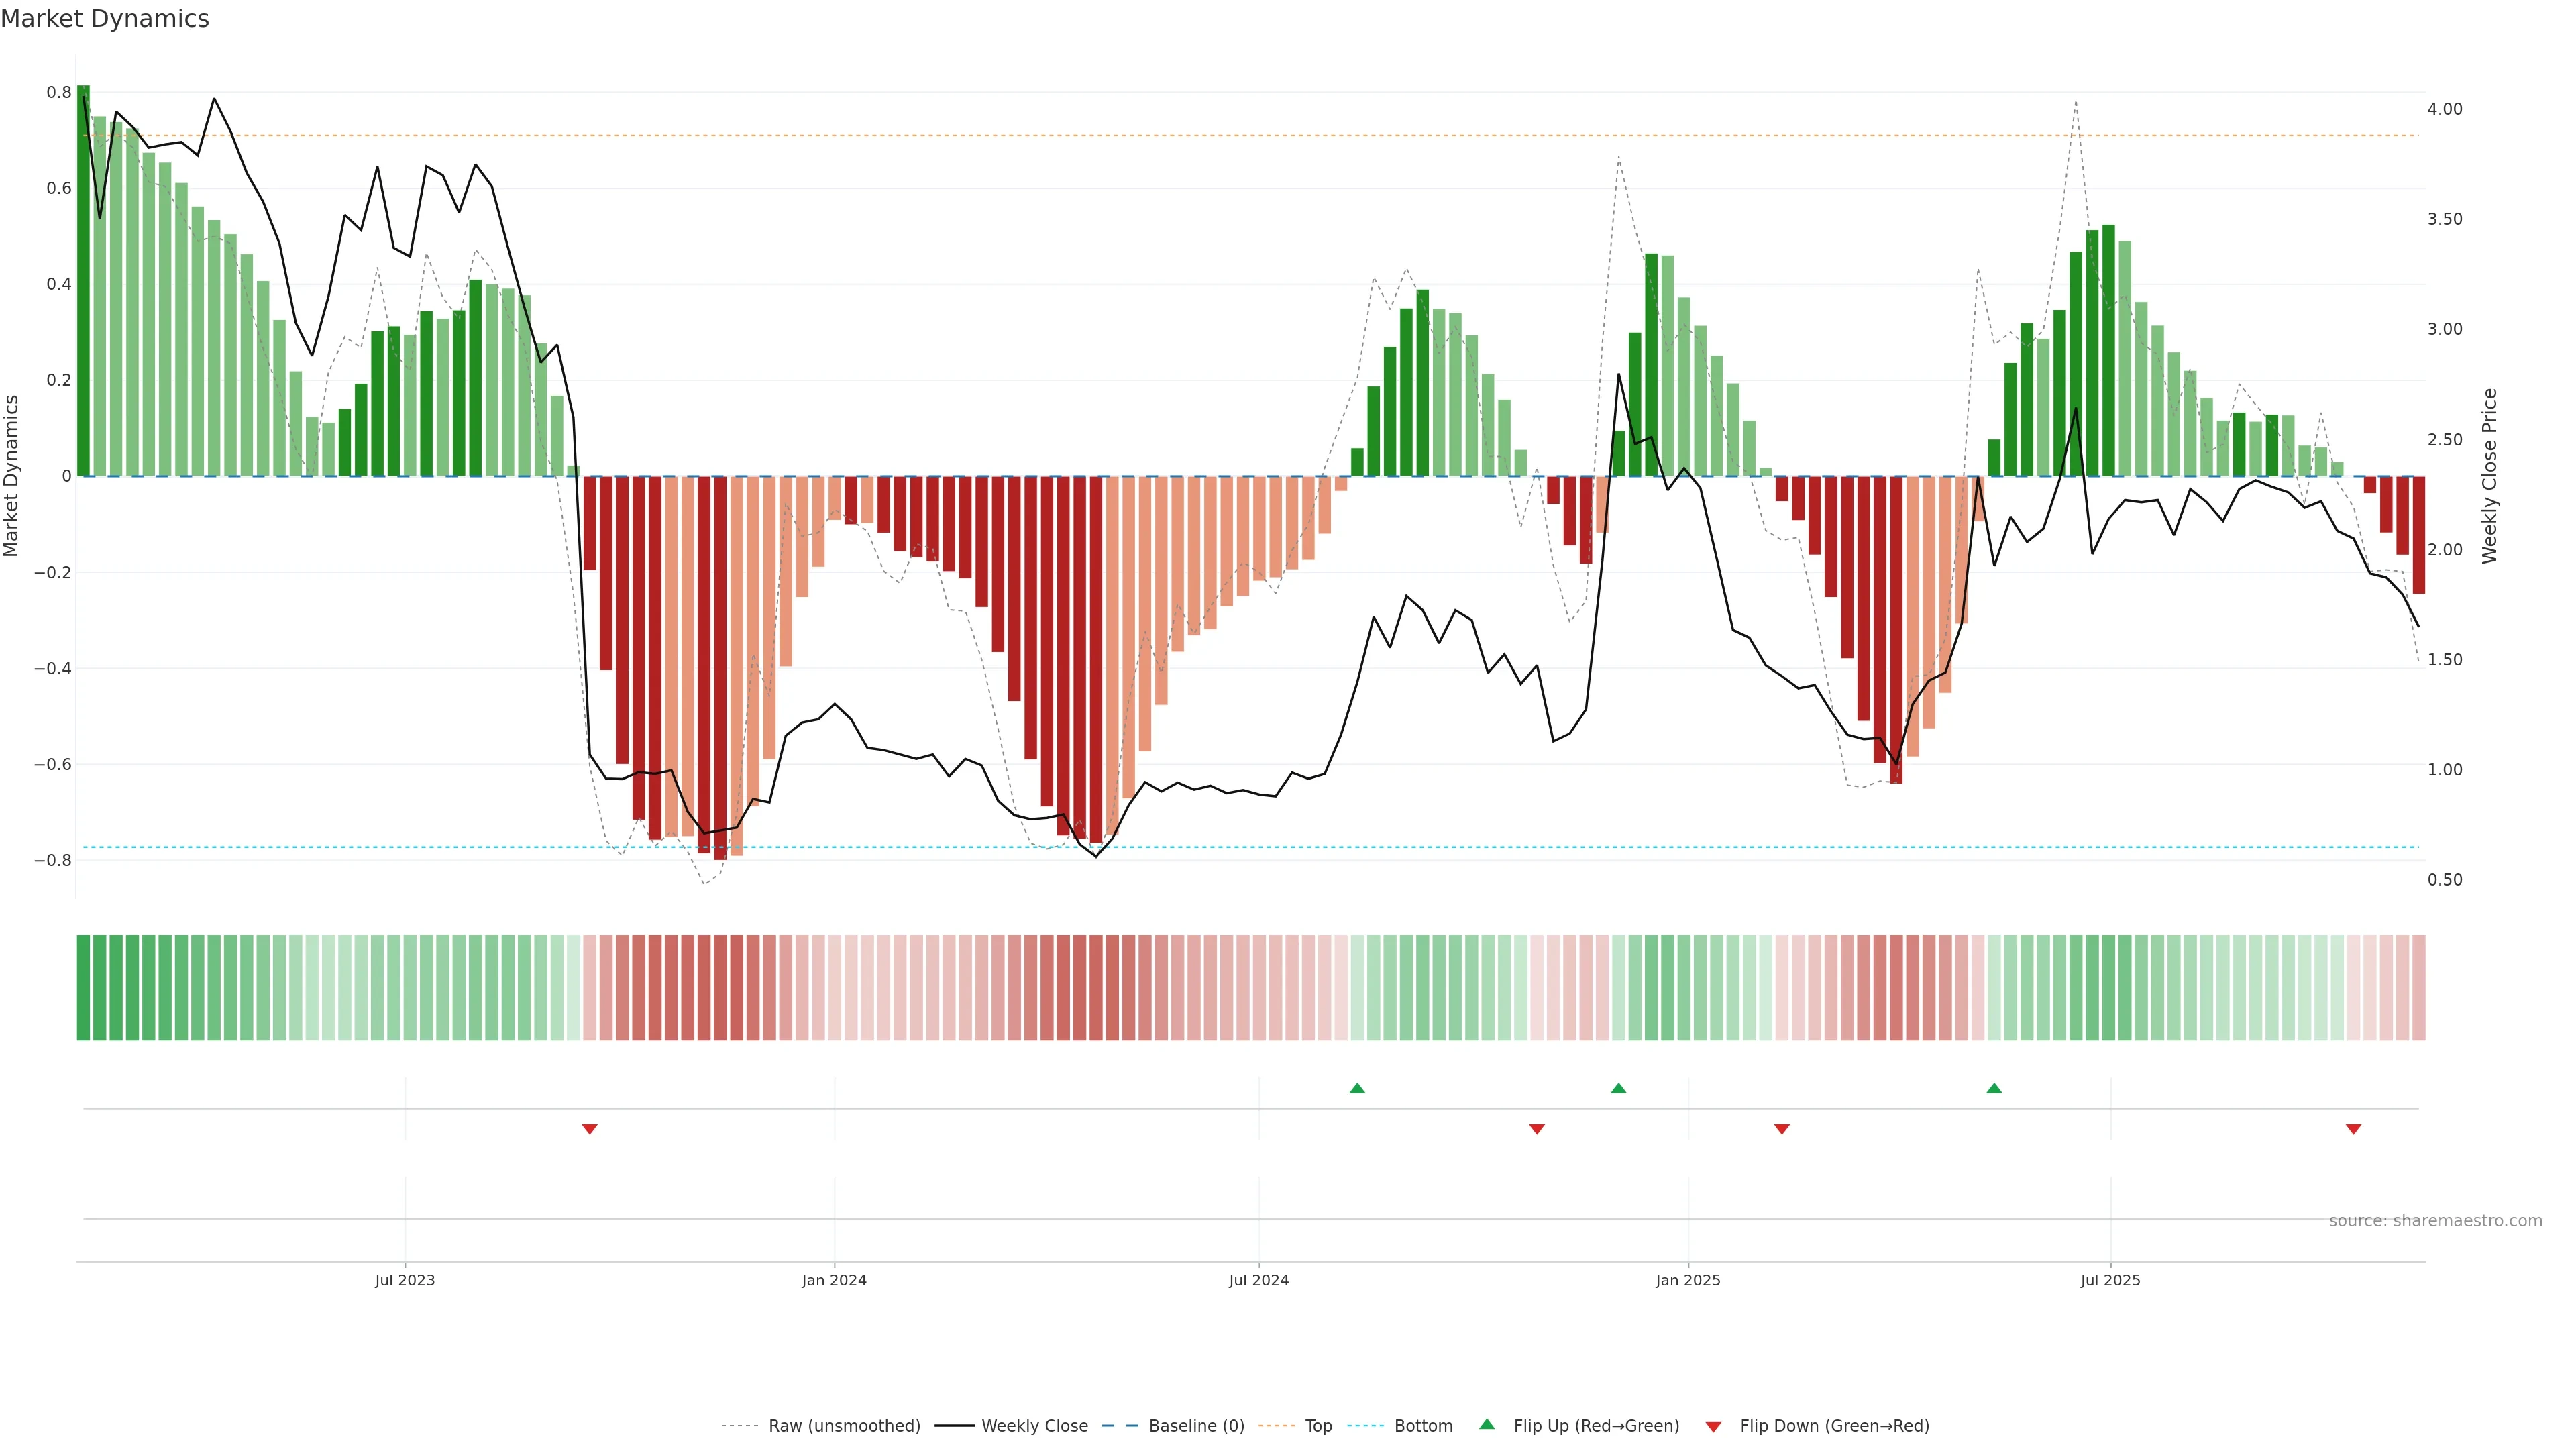The width and height of the screenshot is (2576, 1449).
Task: Click the Flip Down (Green→Red) legend icon
Action: click(1713, 1427)
